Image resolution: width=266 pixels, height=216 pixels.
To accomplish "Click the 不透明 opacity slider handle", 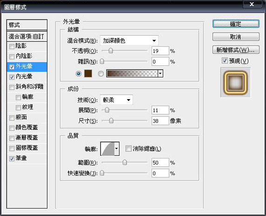I will coord(111,51).
